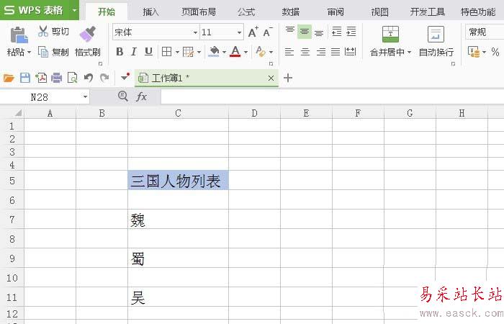504x324 pixels.
Task: Switch to the 审阅 tab
Action: [x=336, y=12]
